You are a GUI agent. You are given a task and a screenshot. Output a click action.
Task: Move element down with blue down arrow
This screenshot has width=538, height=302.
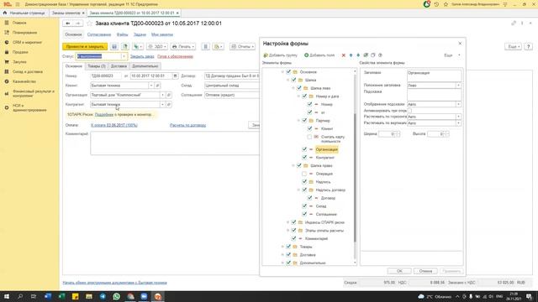tap(358, 55)
